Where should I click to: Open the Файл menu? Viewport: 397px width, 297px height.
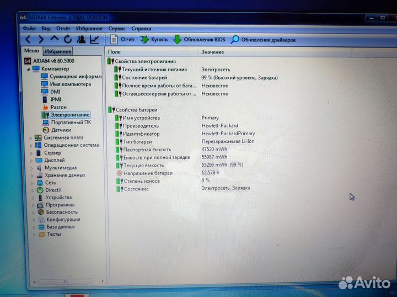pos(29,28)
